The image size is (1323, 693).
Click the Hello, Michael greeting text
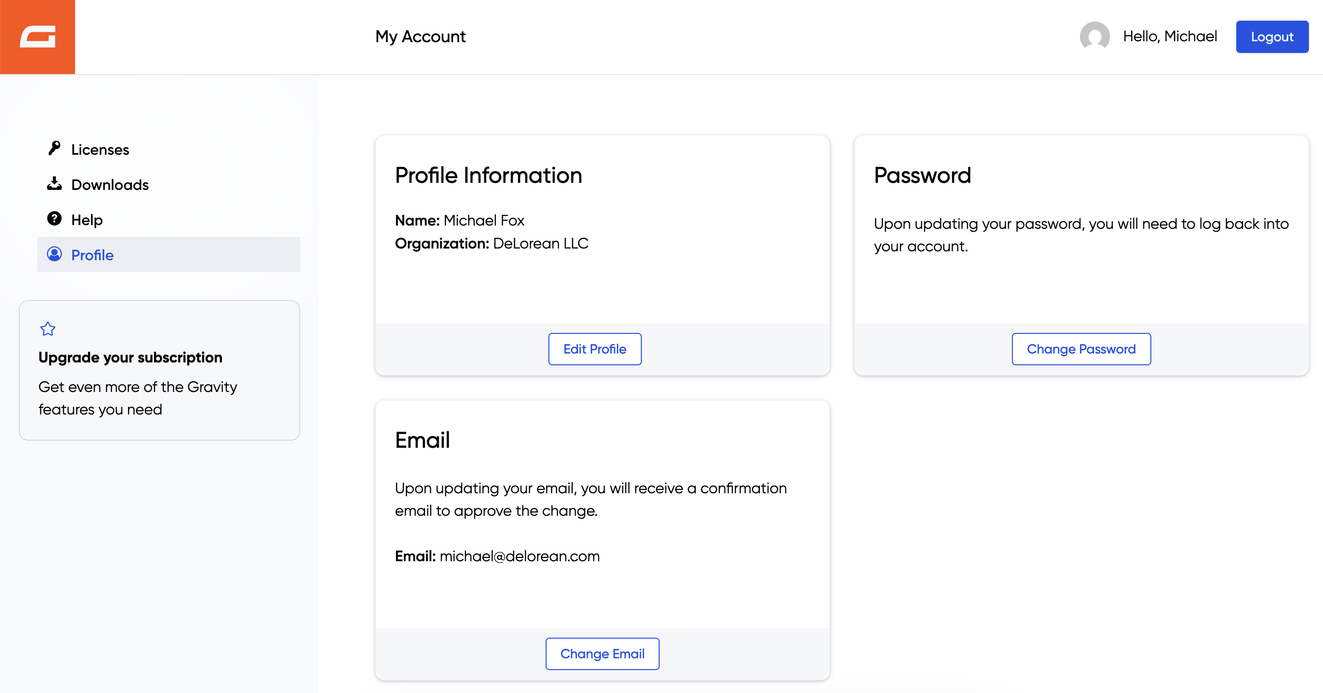click(x=1170, y=37)
